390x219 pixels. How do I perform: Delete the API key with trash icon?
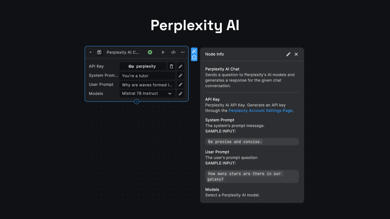(172, 66)
